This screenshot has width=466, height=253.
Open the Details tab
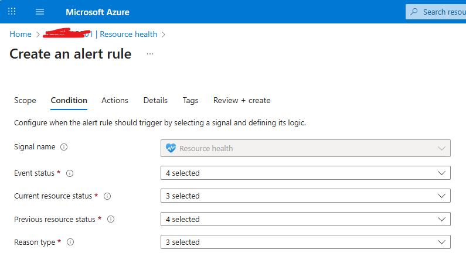tap(155, 100)
